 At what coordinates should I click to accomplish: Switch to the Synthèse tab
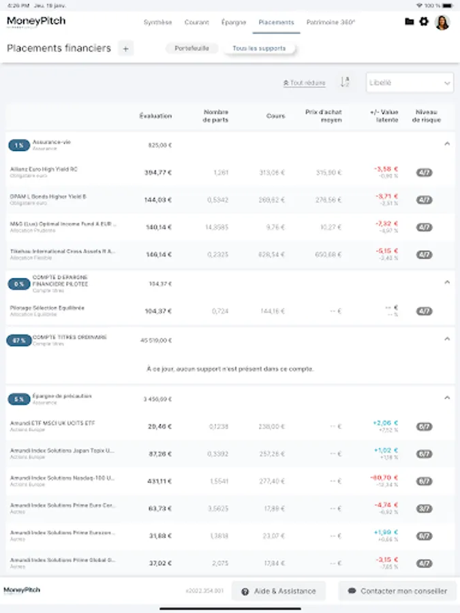[157, 22]
